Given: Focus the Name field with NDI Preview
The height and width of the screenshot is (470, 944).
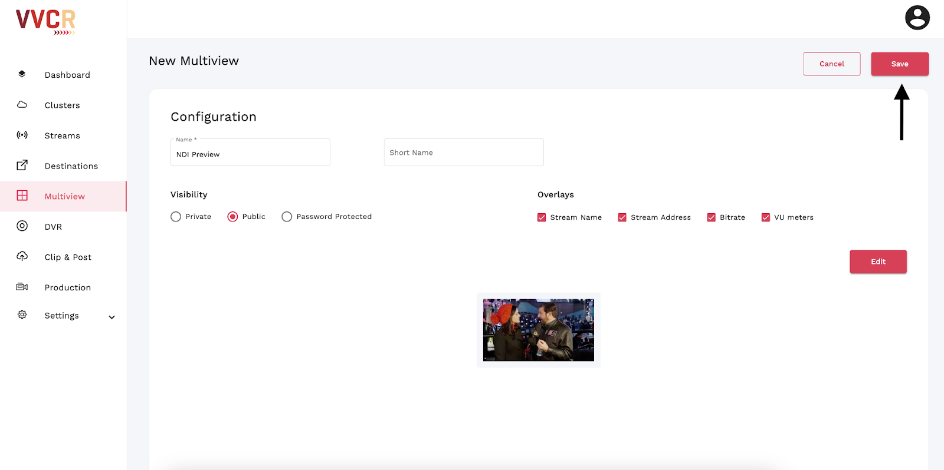Looking at the screenshot, I should 250,153.
